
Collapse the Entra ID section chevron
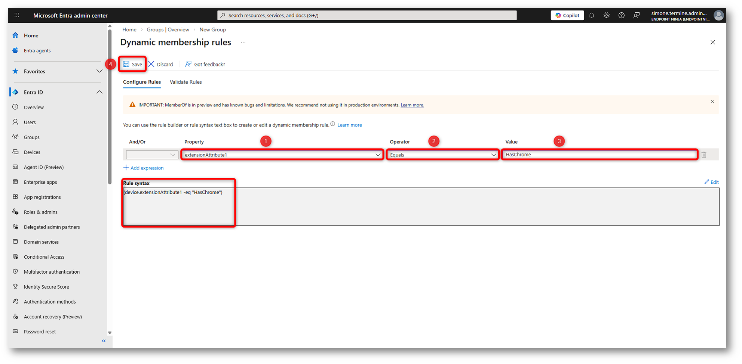point(99,92)
